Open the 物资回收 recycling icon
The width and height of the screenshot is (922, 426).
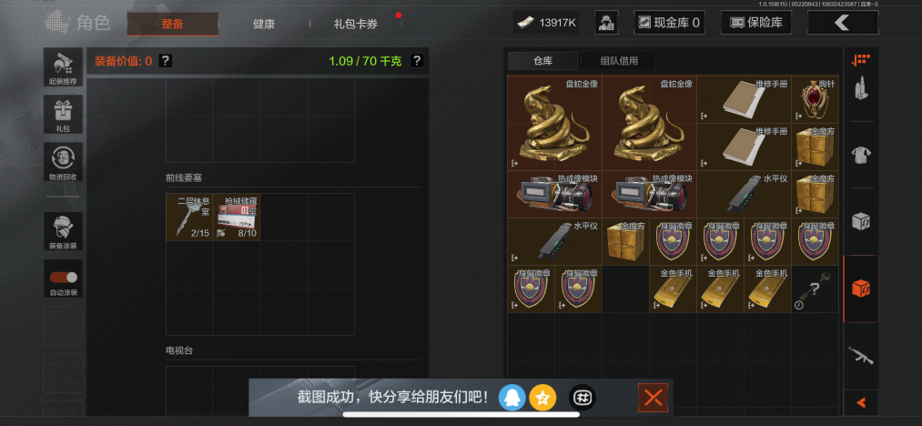click(x=63, y=162)
